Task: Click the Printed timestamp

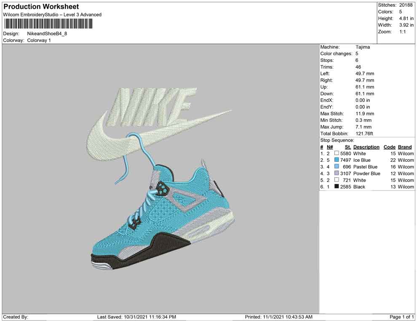Action: [278, 317]
